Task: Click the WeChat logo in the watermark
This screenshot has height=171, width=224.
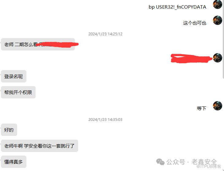Action: click(x=160, y=162)
